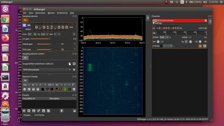The image size is (224, 126).
Task: Open the No averaging mode dropdown
Action: (x=59, y=85)
